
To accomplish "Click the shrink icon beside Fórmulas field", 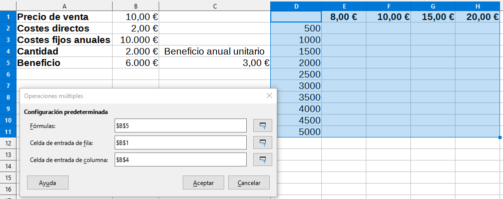I will (x=262, y=125).
